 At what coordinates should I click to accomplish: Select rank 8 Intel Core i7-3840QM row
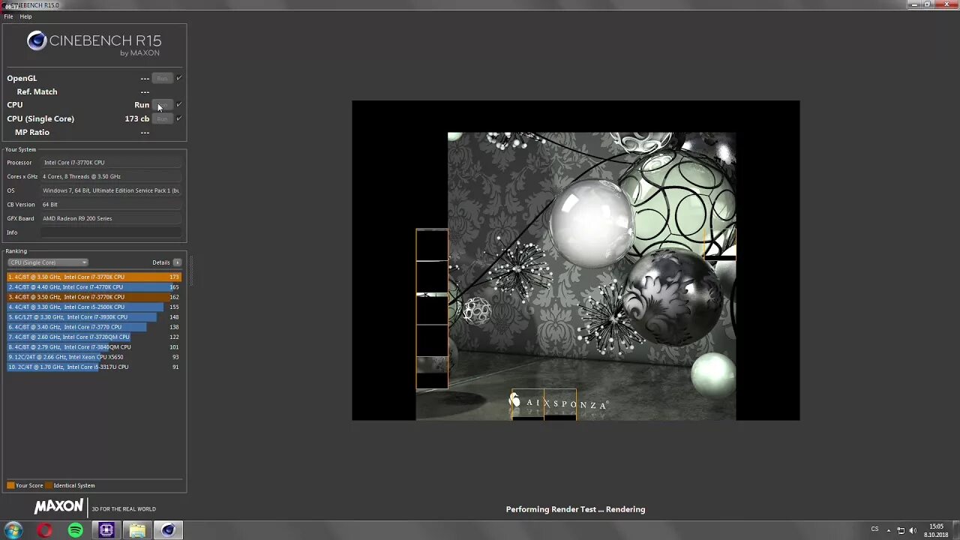click(94, 346)
